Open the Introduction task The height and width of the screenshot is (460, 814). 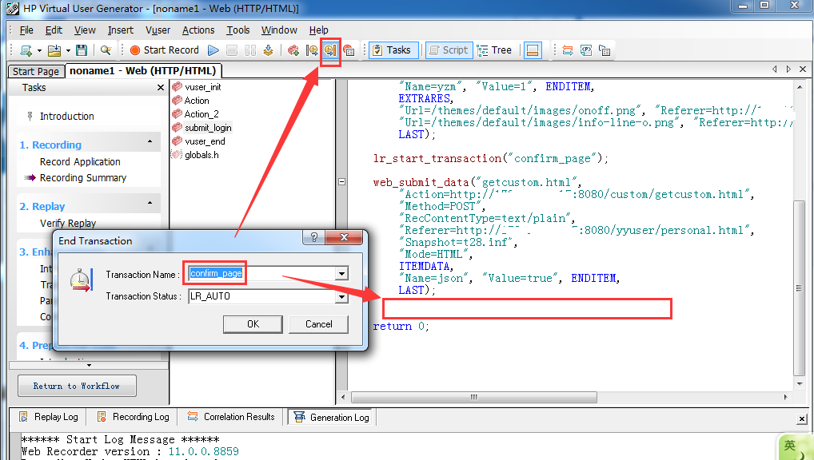pyautogui.click(x=67, y=116)
